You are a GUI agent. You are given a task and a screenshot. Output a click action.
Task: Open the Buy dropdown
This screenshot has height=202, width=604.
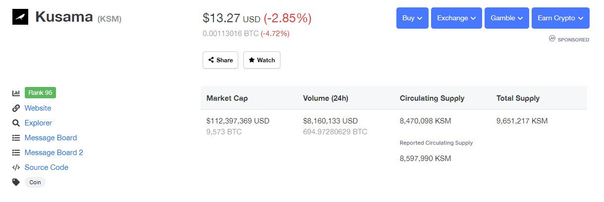(x=412, y=18)
